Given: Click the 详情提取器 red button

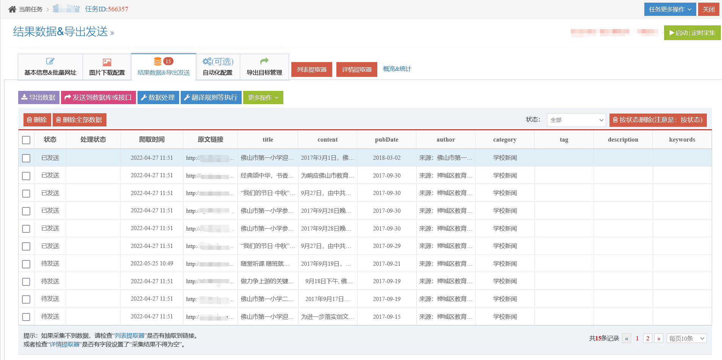Looking at the screenshot, I should (357, 69).
